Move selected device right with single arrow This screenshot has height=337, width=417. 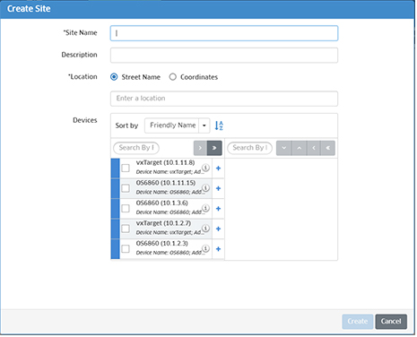[201, 149]
